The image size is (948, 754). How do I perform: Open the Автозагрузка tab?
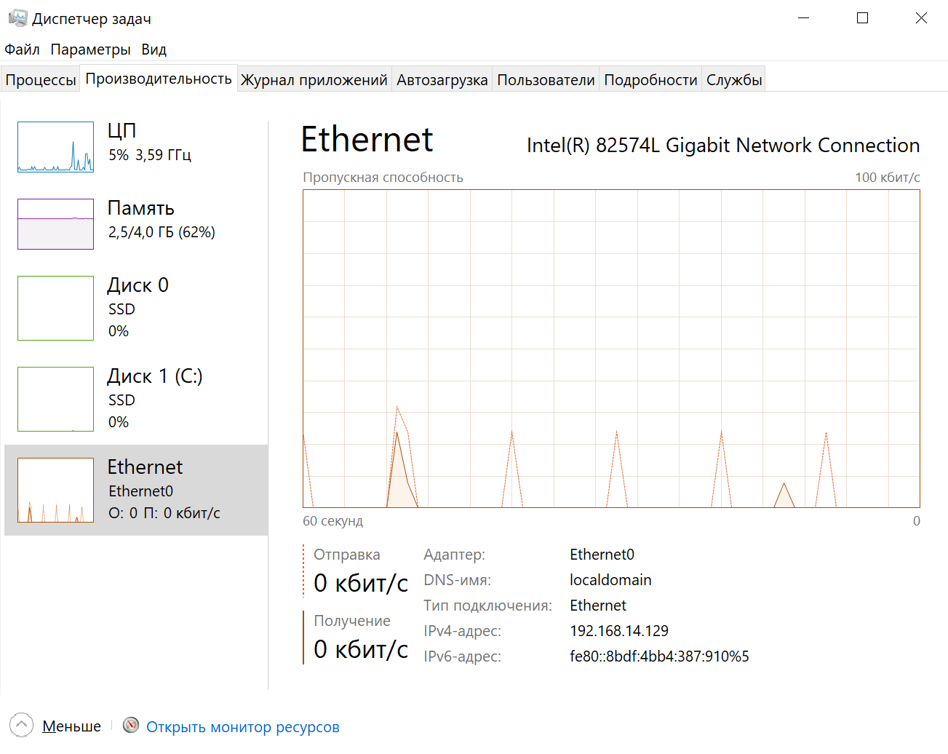442,80
